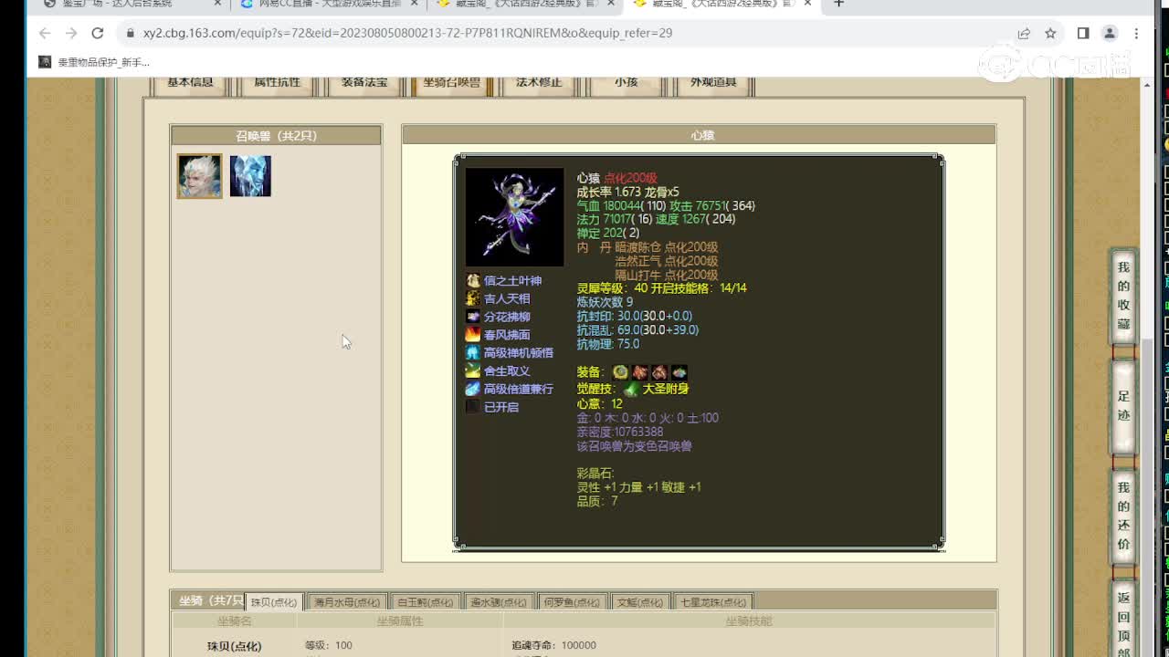Viewport: 1169px width, 657px height.
Task: Click the 信之土叶神 skill icon
Action: (472, 280)
